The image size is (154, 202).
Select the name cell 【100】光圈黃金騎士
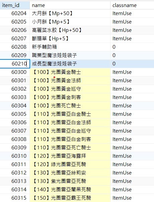pos(70,72)
